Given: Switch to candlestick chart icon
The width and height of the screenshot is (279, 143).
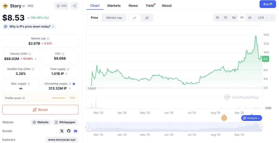Looking at the screenshot, I should pyautogui.click(x=147, y=18).
